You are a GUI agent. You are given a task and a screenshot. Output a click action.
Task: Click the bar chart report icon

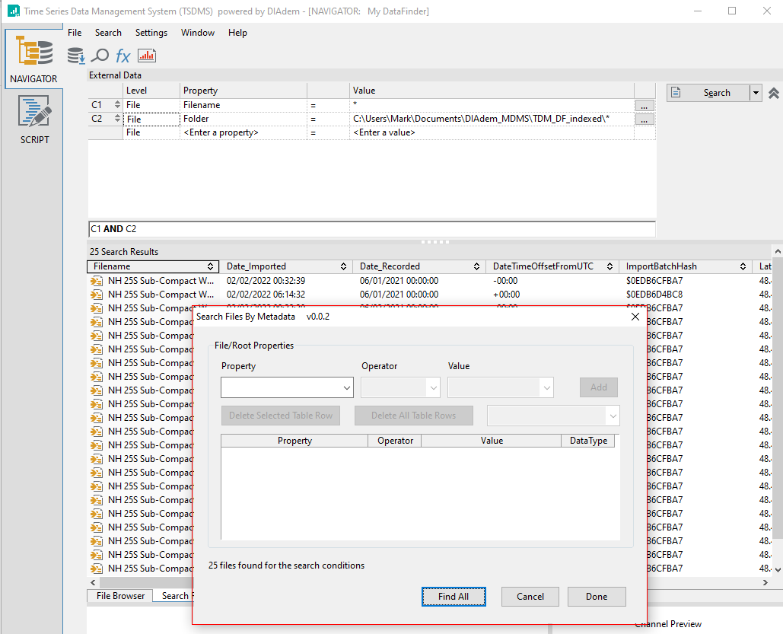(146, 56)
